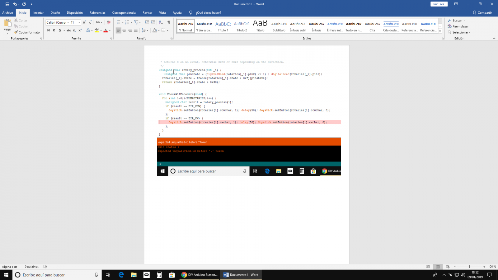Open the Revisar tab
Screen dimensions: 498x280
tap(148, 13)
